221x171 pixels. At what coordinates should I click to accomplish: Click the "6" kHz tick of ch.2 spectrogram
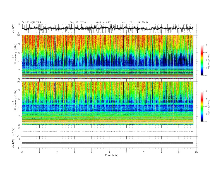20,99
